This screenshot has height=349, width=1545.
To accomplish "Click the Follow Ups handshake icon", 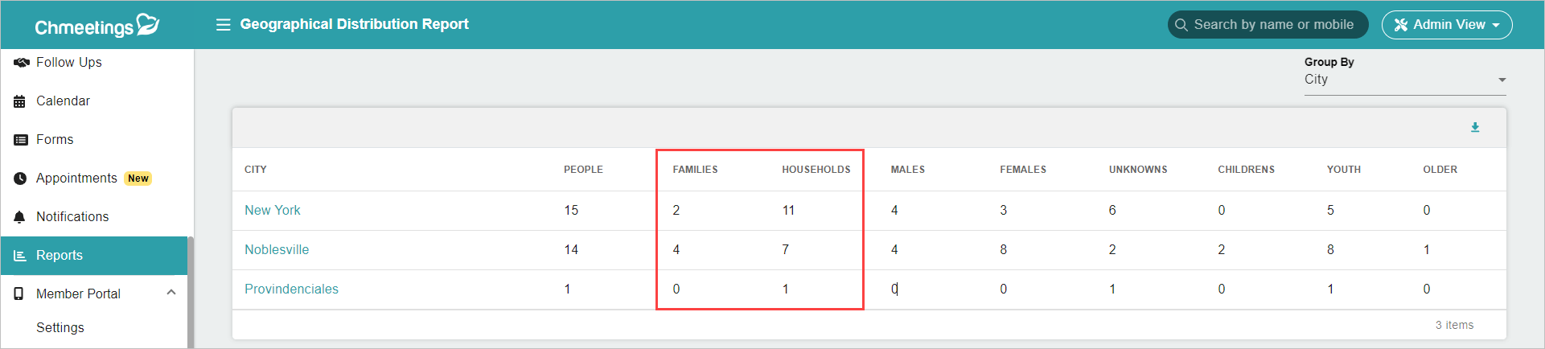I will pos(21,63).
